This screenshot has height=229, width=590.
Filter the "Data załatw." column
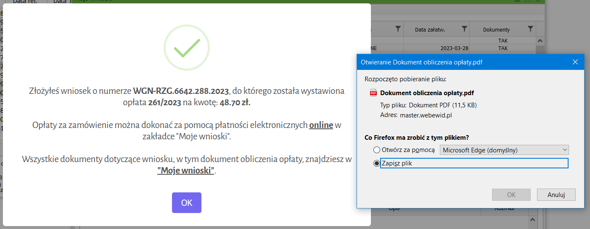(464, 29)
